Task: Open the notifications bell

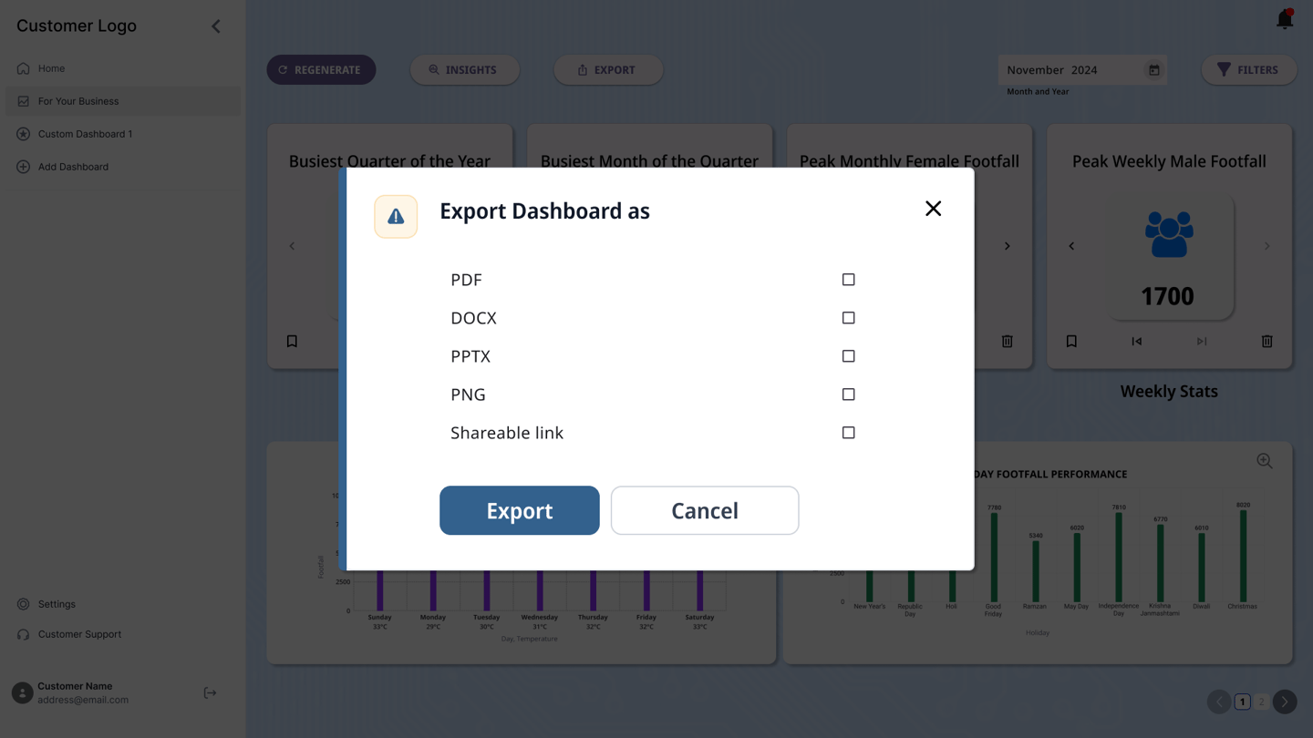Action: click(x=1285, y=19)
